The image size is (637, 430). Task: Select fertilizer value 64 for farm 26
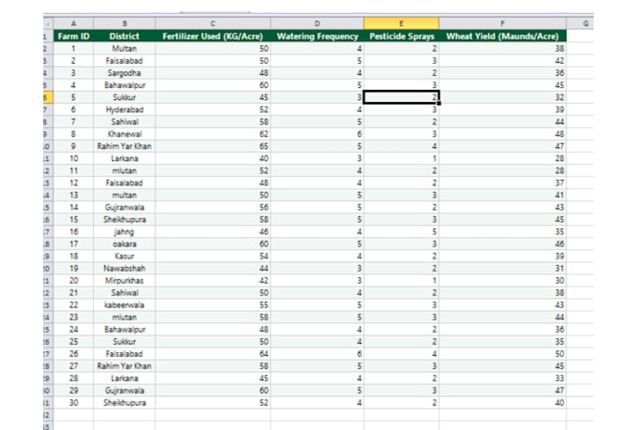click(213, 354)
